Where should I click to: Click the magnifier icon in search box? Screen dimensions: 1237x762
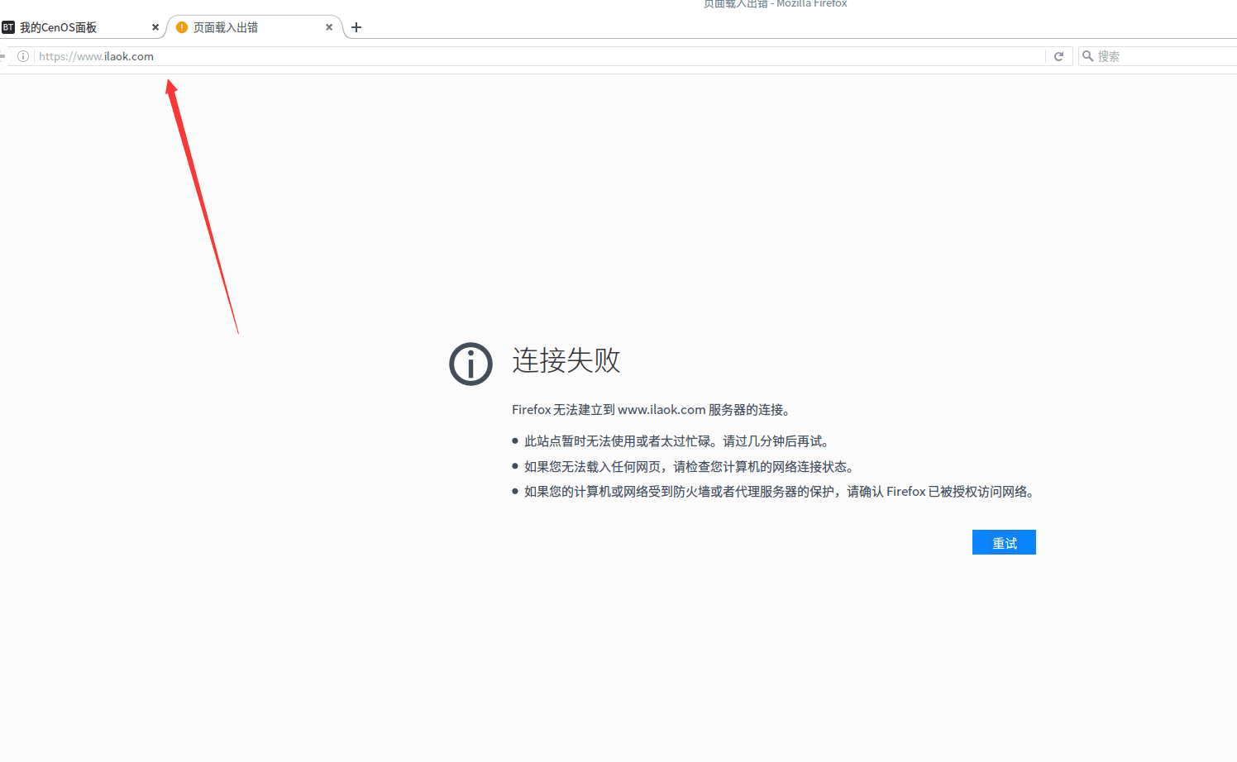point(1088,56)
